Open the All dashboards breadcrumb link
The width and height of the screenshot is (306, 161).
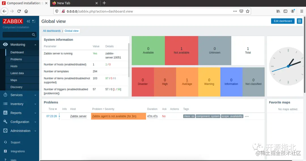point(52,31)
